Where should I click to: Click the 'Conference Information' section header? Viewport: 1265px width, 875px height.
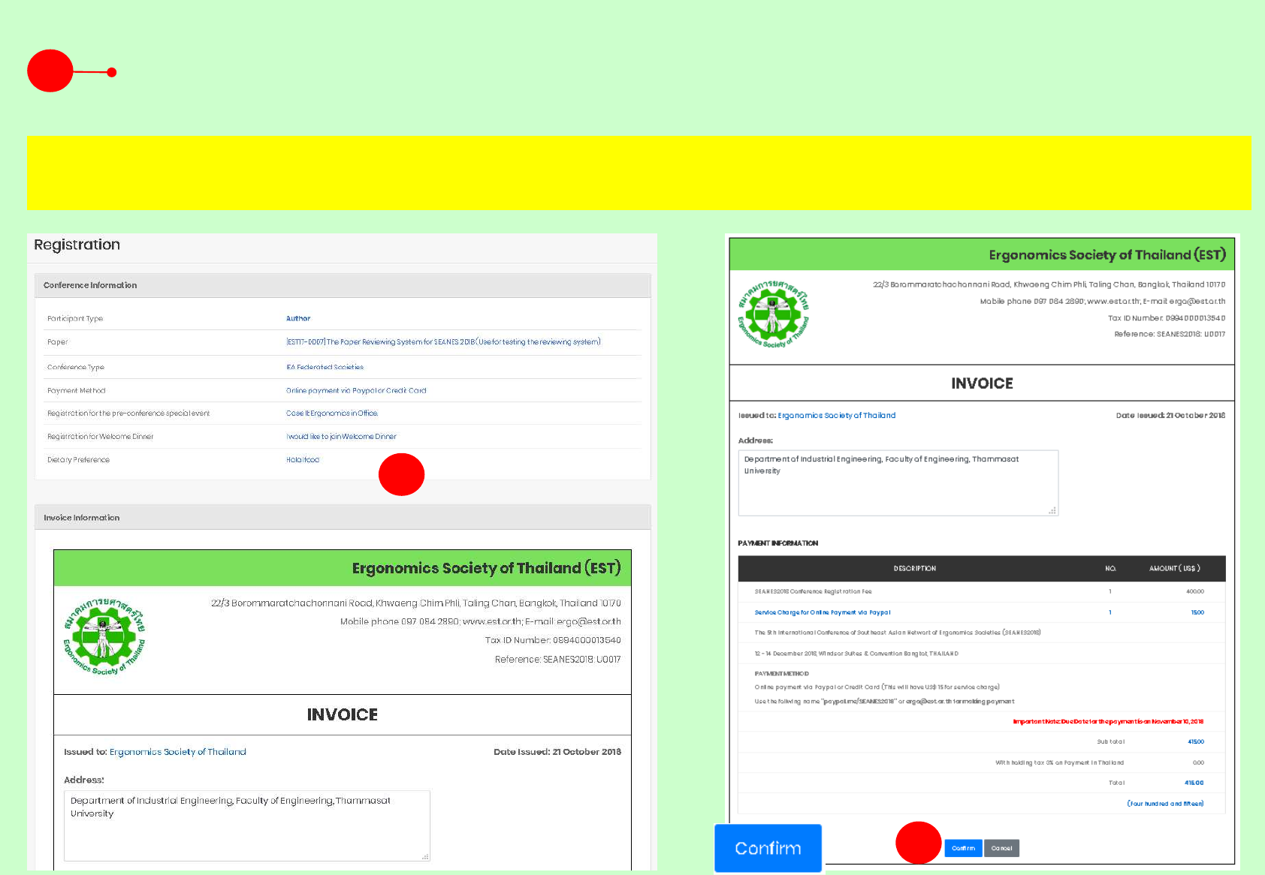click(343, 285)
